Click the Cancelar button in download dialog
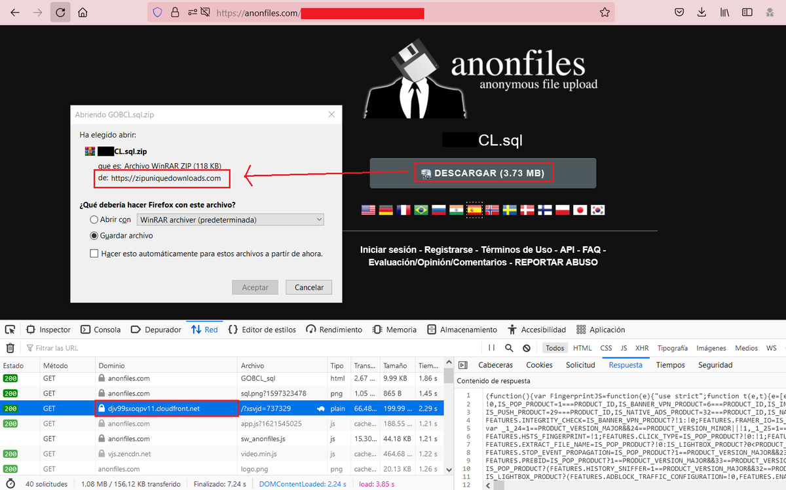This screenshot has height=490, width=786. [x=309, y=287]
